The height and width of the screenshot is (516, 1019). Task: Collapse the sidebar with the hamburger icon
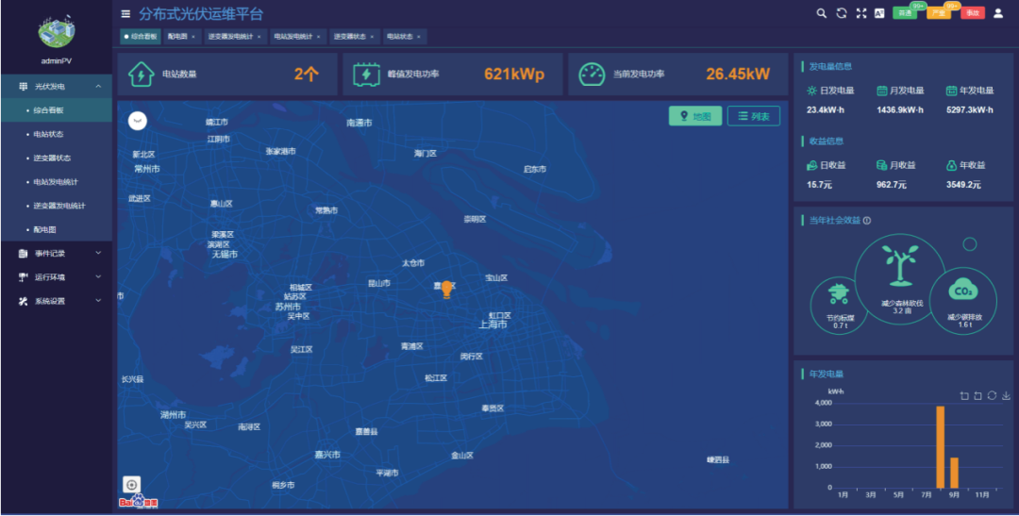(125, 13)
